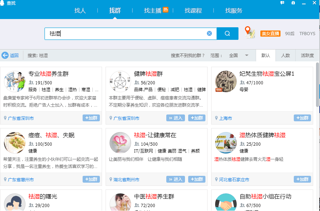Screen dimensions: 320x211
Task: Open the 全国 range dropdown
Action: point(237,55)
